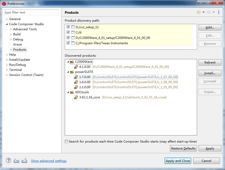
Task: Enable search for products on startup
Action: pos(67,142)
